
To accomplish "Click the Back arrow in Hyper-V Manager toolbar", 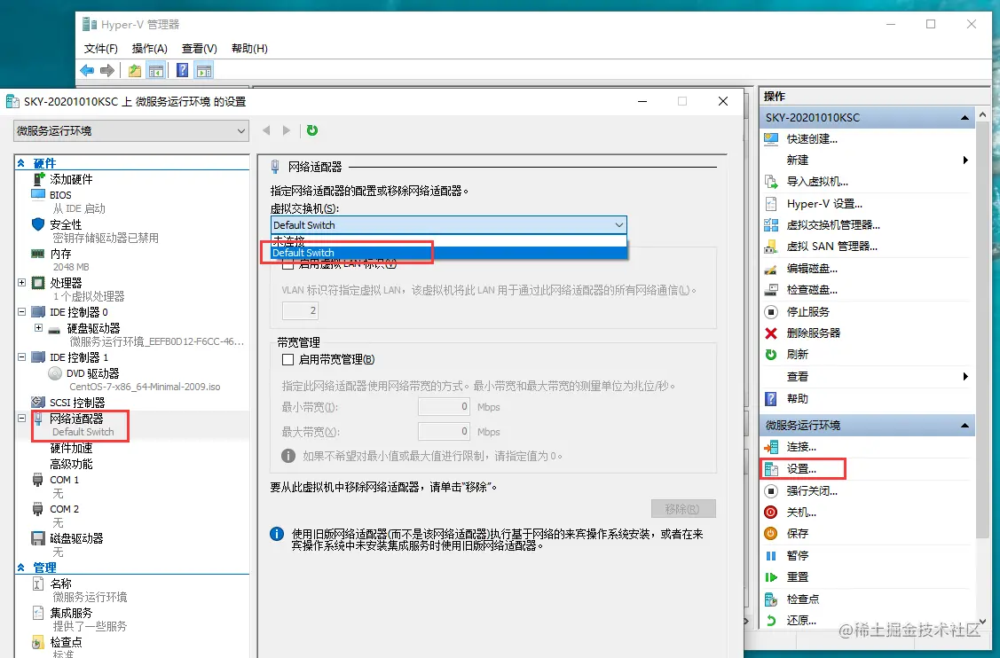I will (87, 70).
